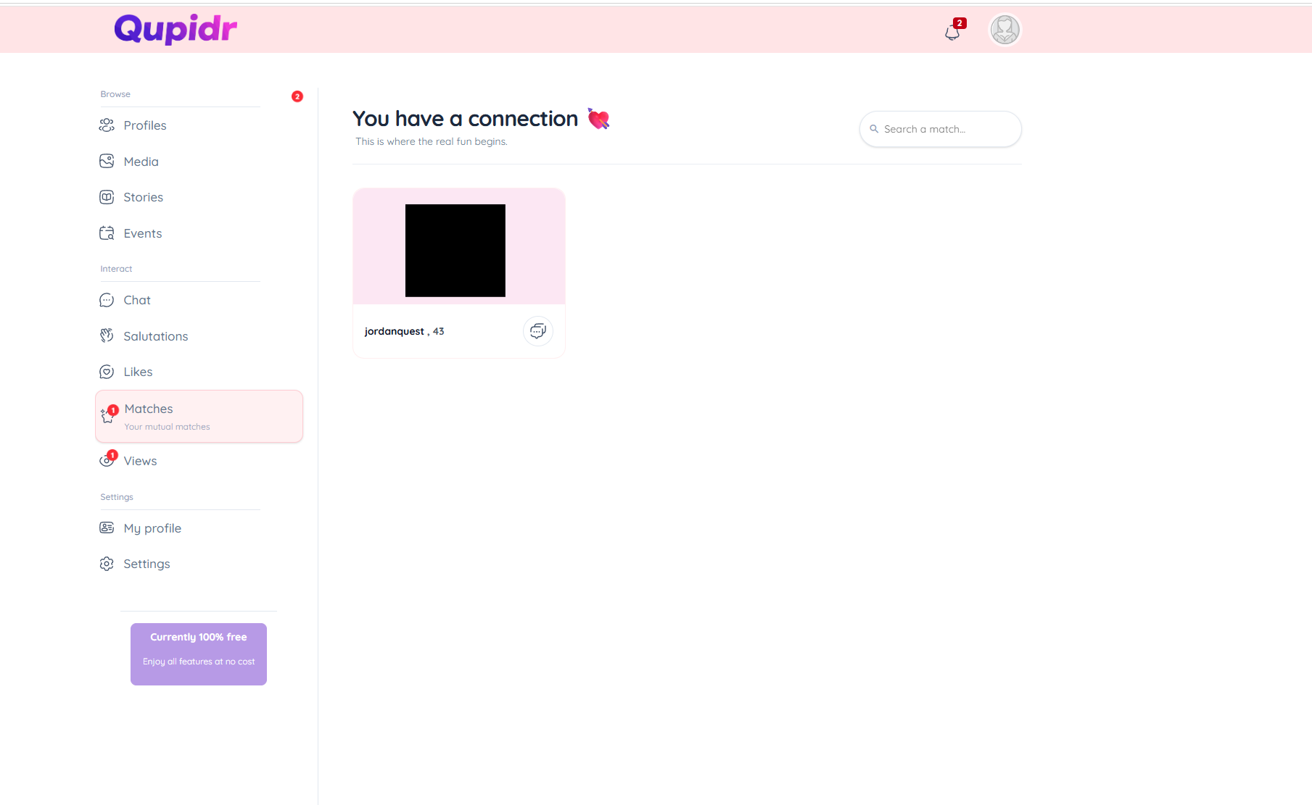
Task: Open the Chat menu item
Action: (x=137, y=300)
